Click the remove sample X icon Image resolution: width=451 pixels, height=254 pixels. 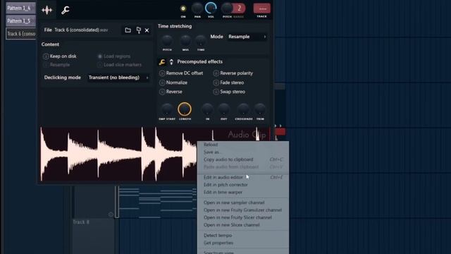(x=147, y=30)
